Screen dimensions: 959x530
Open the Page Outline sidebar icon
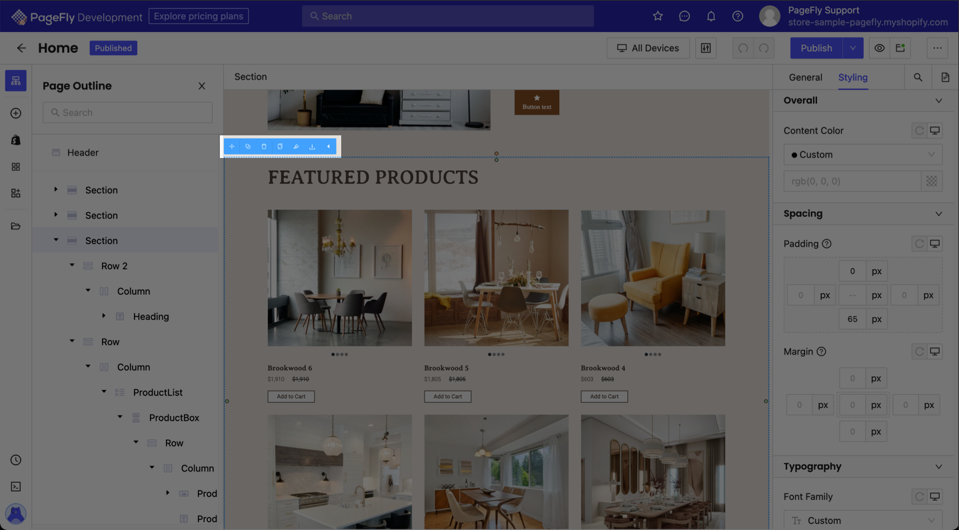click(x=16, y=81)
